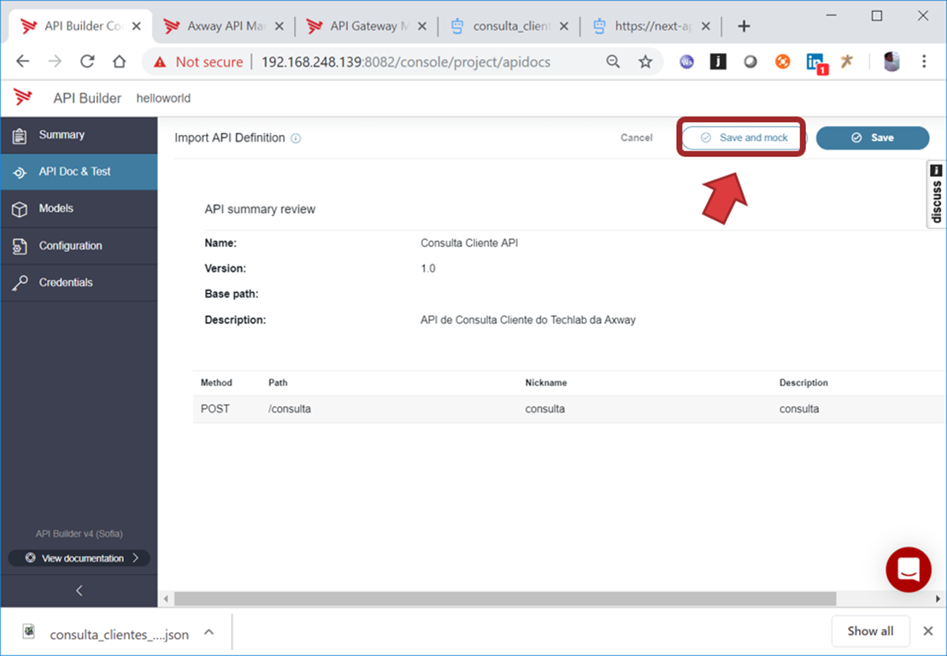
Task: Click View documentation button
Action: tap(79, 559)
